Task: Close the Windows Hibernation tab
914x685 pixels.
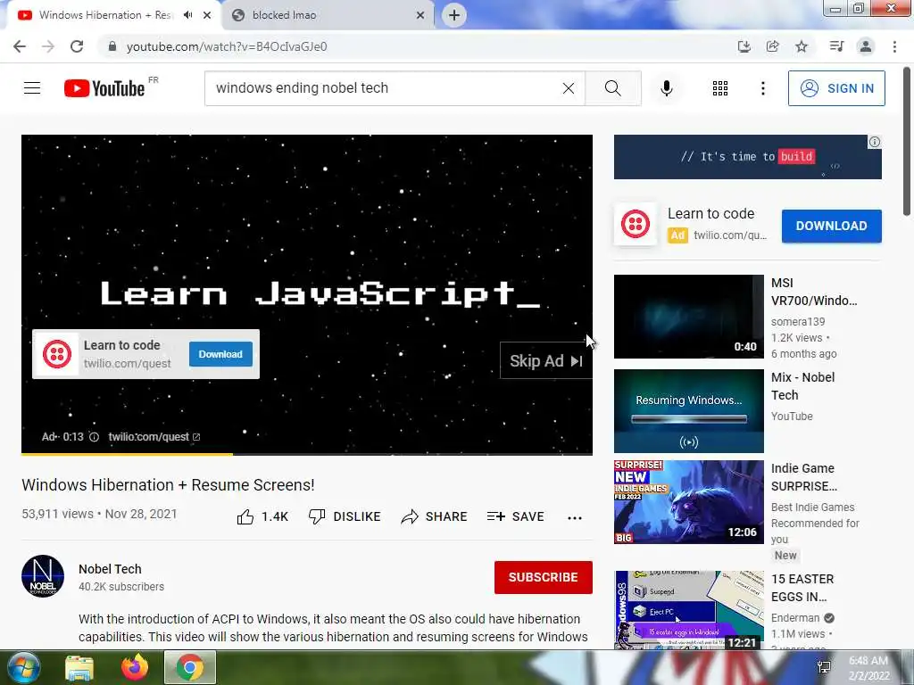Action: (x=207, y=15)
